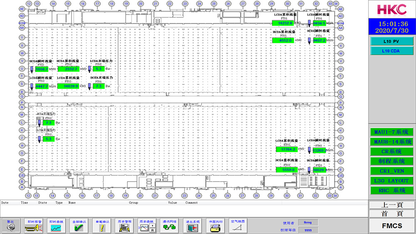
Task: Click the 书面列印 printer icon
Action: coord(215,227)
